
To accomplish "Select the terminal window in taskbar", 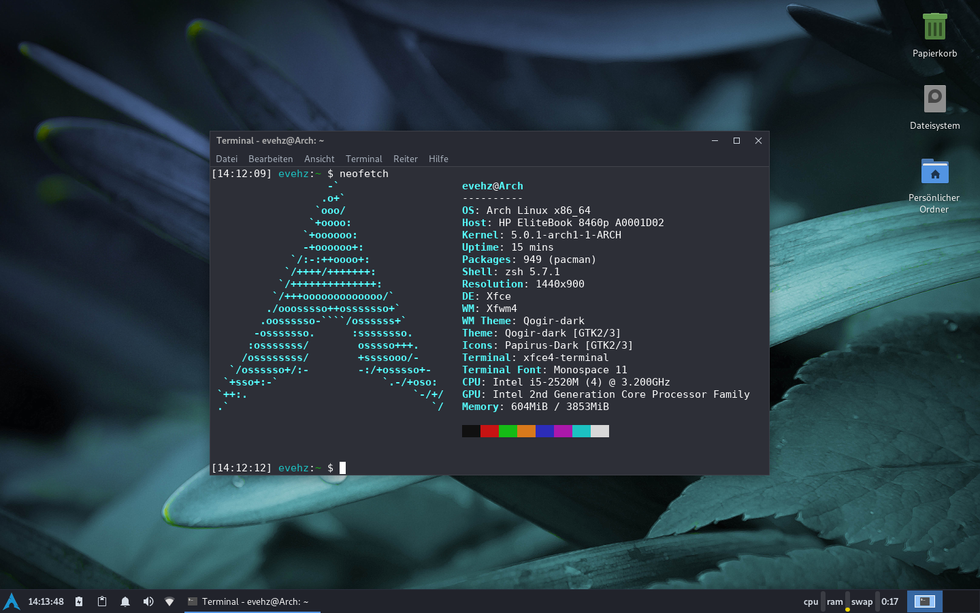I will [252, 601].
